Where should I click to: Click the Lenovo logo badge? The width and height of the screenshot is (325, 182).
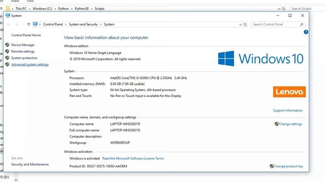pyautogui.click(x=289, y=92)
